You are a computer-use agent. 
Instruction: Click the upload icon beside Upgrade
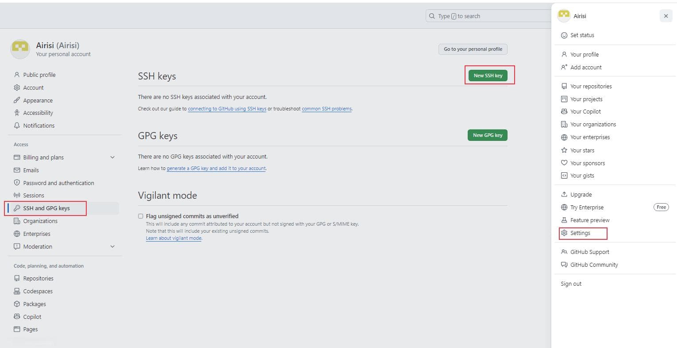click(564, 194)
